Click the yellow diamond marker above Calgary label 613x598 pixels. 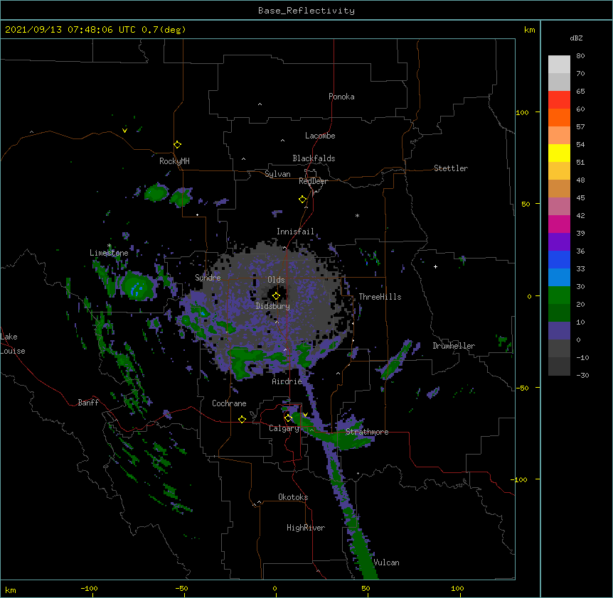(x=288, y=418)
